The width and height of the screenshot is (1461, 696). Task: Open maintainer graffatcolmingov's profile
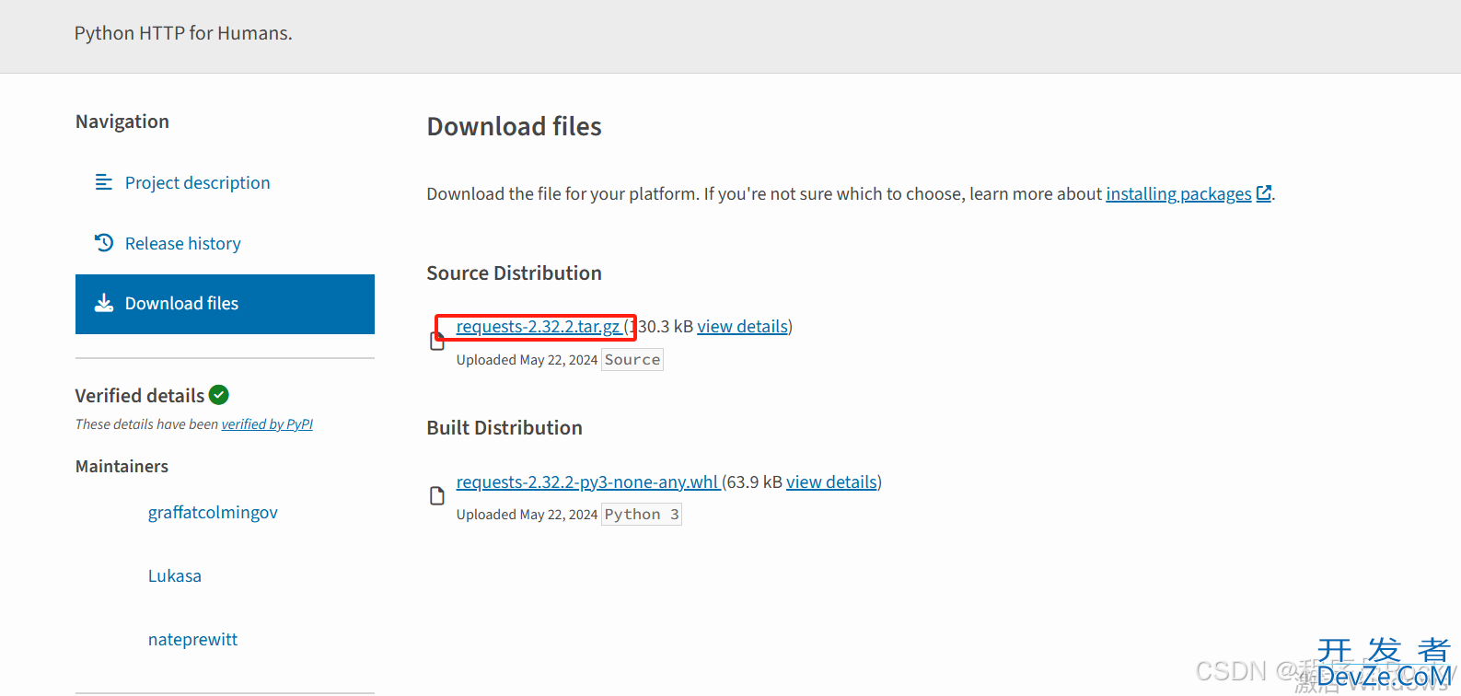click(x=213, y=513)
